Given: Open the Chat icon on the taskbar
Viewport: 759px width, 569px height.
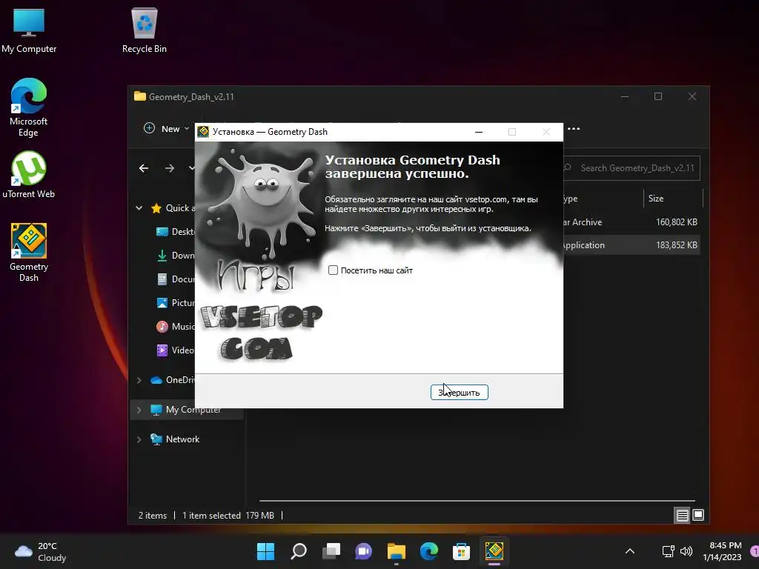Looking at the screenshot, I should [363, 551].
